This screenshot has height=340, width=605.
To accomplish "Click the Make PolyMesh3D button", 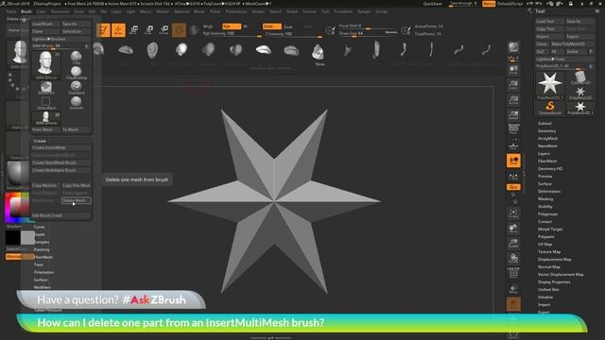I will [572, 44].
